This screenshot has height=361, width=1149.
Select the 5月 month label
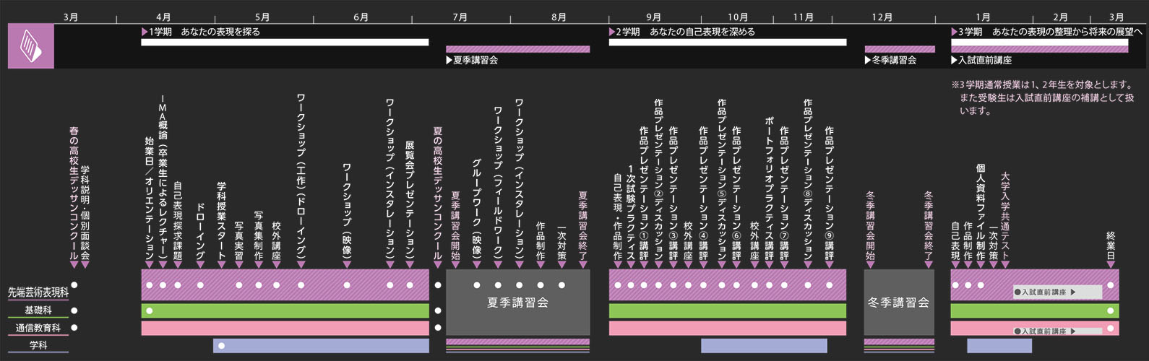262,17
